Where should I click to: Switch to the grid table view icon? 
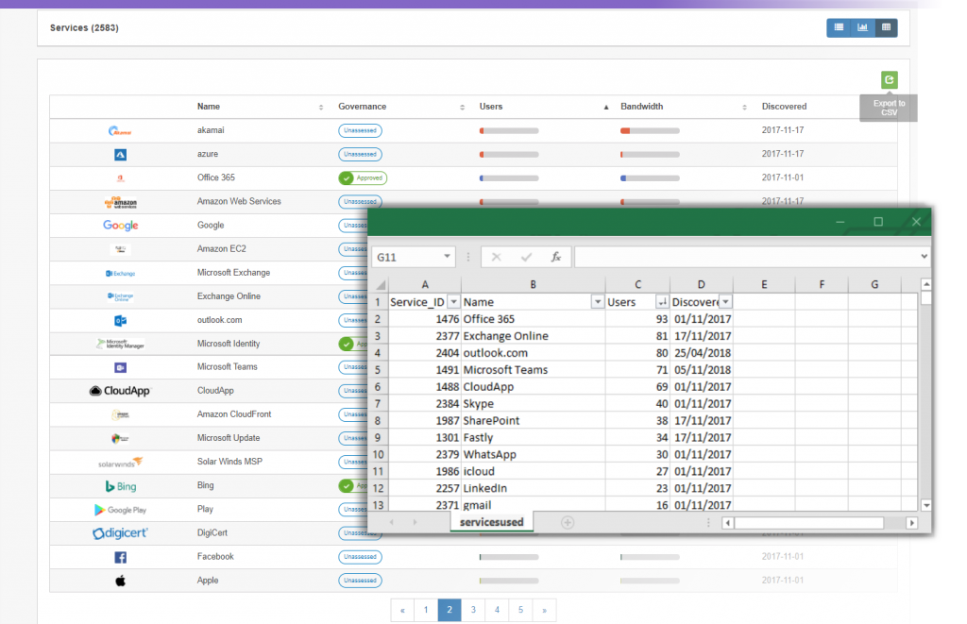tap(886, 27)
